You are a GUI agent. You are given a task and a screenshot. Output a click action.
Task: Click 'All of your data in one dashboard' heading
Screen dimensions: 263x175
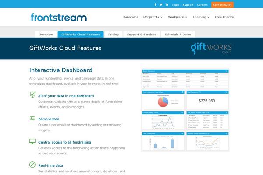pos(66,96)
